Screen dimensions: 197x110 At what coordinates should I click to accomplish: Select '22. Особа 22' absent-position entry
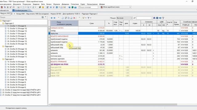(22, 90)
